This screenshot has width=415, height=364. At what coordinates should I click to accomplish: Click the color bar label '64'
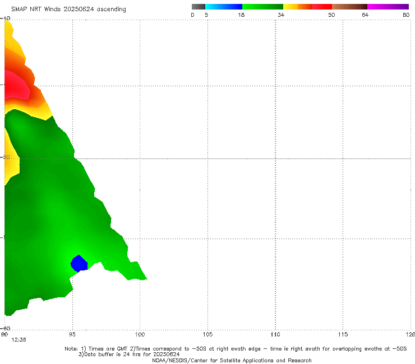tap(365, 15)
